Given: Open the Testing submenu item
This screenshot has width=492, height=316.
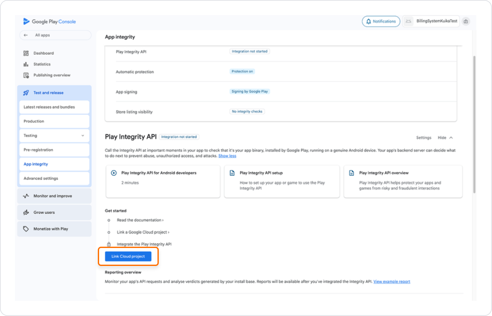Looking at the screenshot, I should click(54, 136).
